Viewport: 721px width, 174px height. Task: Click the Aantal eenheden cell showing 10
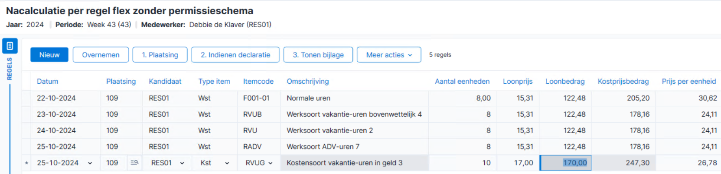click(x=463, y=163)
